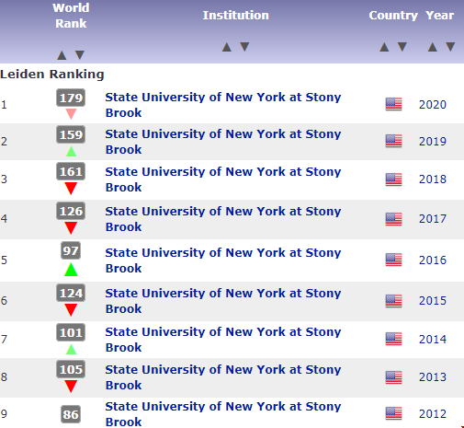Click the red down arrow under rank 126

coord(71,228)
